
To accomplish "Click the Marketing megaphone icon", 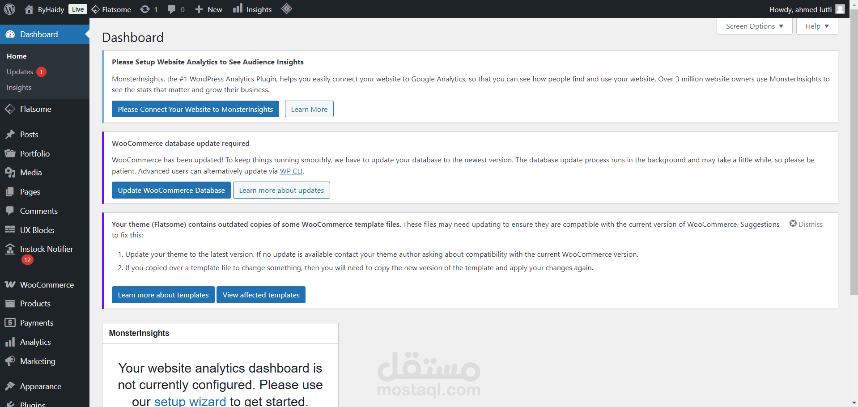I will (10, 361).
